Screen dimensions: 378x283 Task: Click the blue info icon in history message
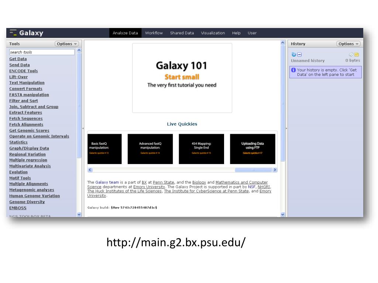click(293, 70)
